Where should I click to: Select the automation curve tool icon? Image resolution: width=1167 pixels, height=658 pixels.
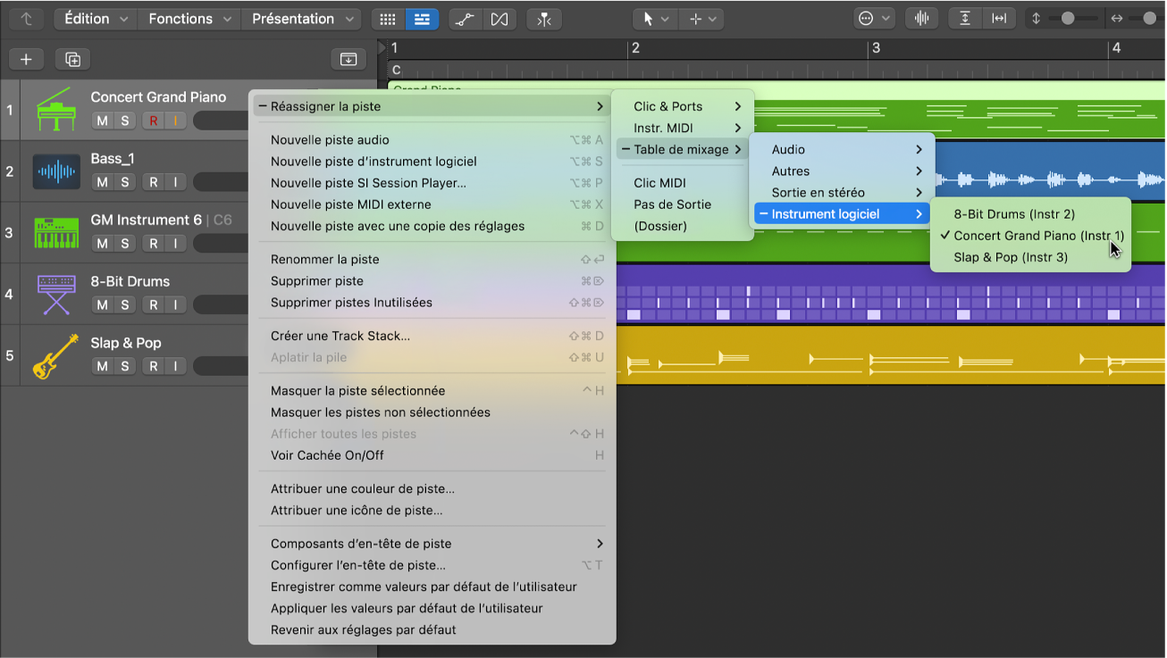pyautogui.click(x=464, y=18)
